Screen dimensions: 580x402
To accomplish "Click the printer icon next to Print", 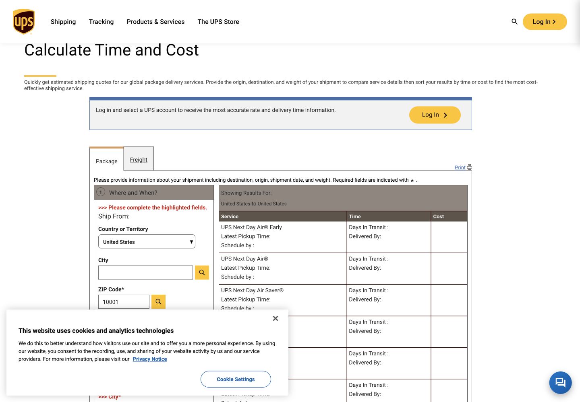I will point(469,167).
